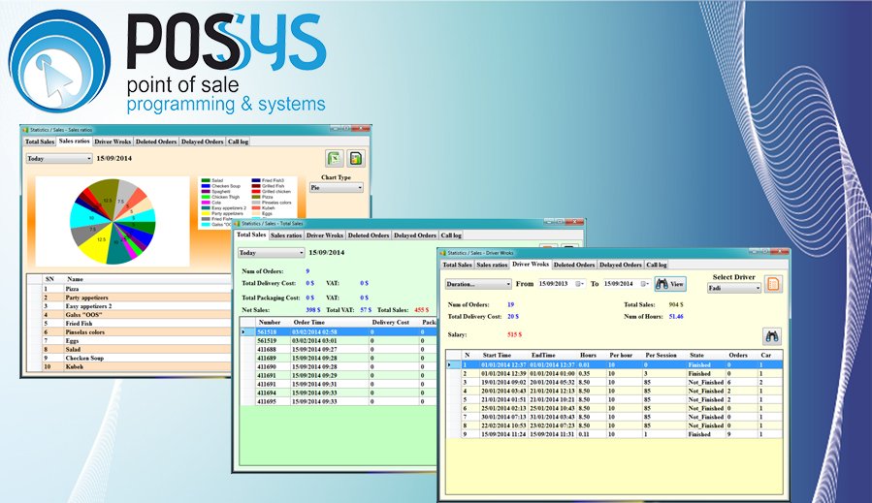Switch to Total Sales tab in Driver Wroks window

click(457, 266)
